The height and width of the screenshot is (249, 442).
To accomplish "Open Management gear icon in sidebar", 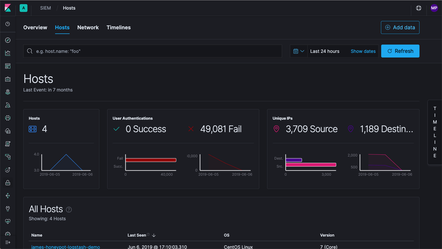I will [x=8, y=234].
